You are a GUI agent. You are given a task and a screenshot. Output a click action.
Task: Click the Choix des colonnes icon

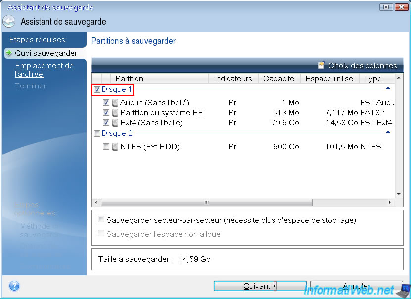coord(321,65)
